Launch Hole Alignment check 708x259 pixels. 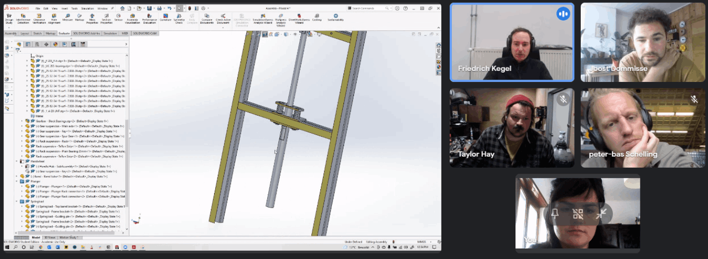[54, 19]
